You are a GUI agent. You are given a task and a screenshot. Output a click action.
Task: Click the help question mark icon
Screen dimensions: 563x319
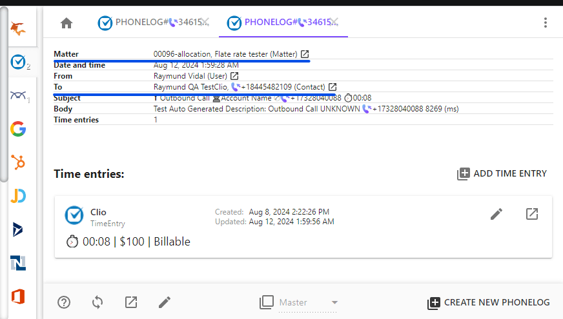click(x=64, y=302)
